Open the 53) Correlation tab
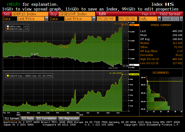Viewport: 185px width, 132px height. tap(46, 118)
